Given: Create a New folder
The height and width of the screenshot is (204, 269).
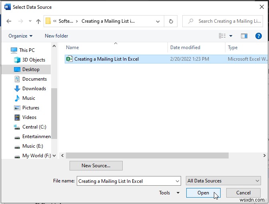Looking at the screenshot, I should pyautogui.click(x=56, y=36).
